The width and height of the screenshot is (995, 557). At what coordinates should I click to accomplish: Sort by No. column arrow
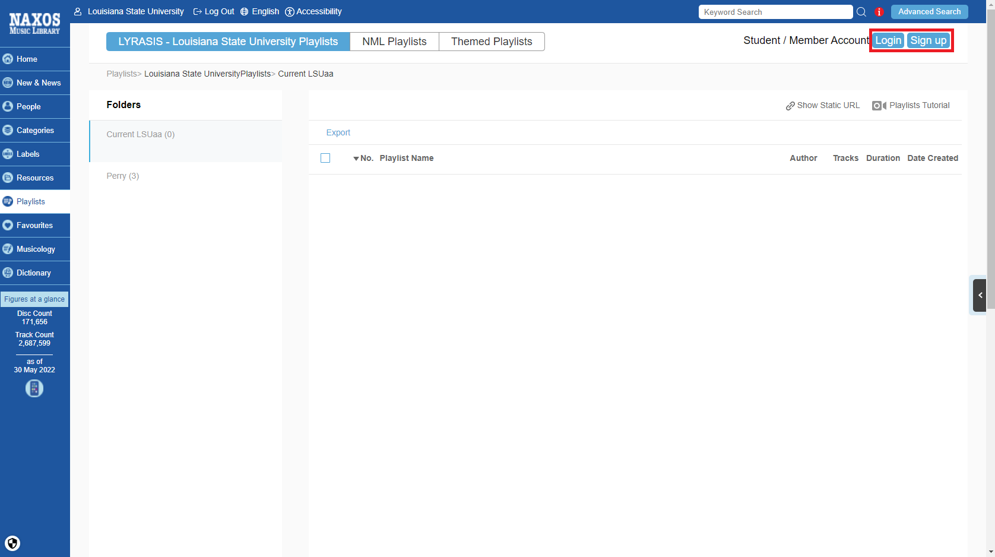click(x=356, y=159)
